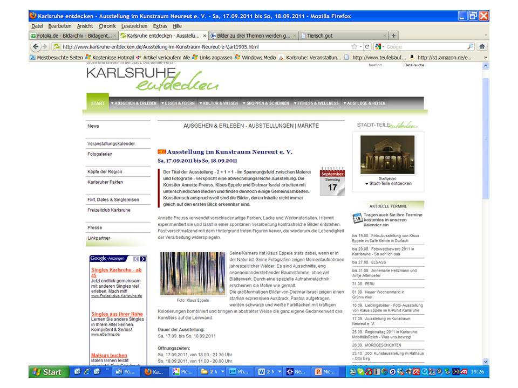Open the Stadt-Teile entdecken dropdown
518x388 pixels.
click(388, 183)
